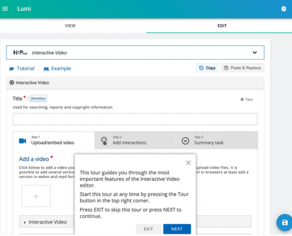Click the H5P hub logo
Screen dimensions: 292x236
point(20,53)
